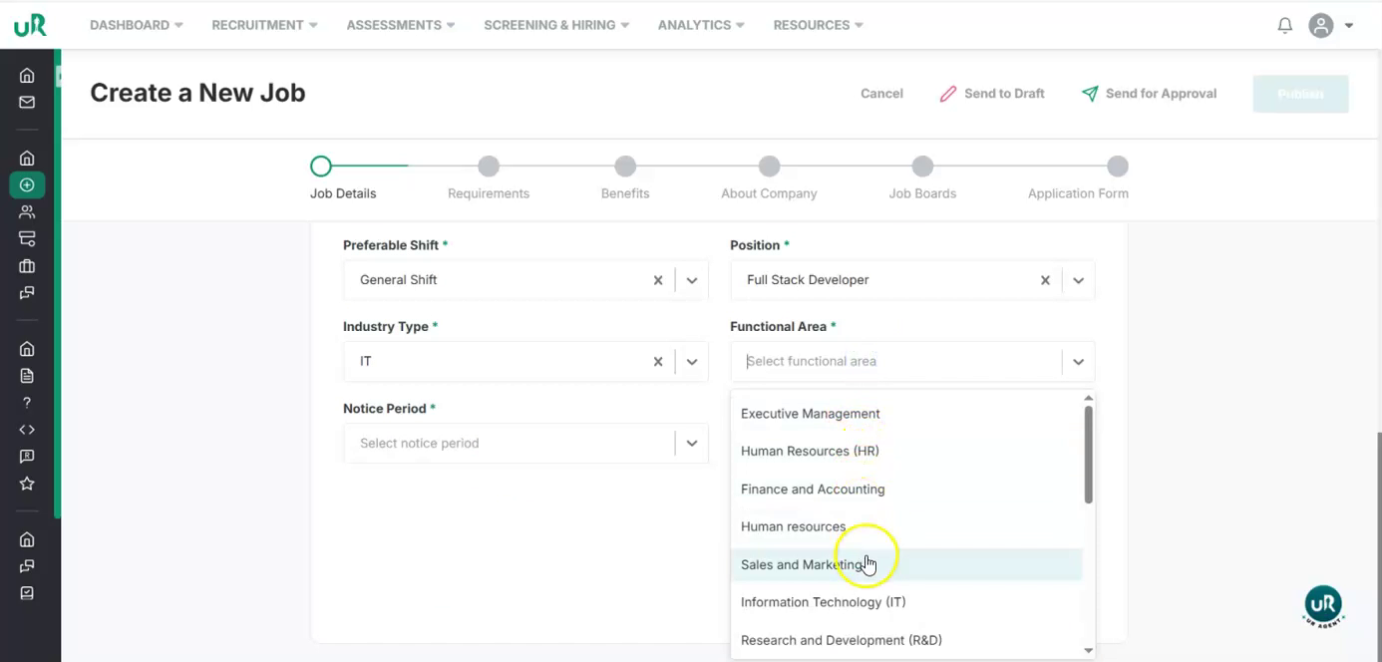Choose Information Technology (IT) from the list

tap(823, 602)
